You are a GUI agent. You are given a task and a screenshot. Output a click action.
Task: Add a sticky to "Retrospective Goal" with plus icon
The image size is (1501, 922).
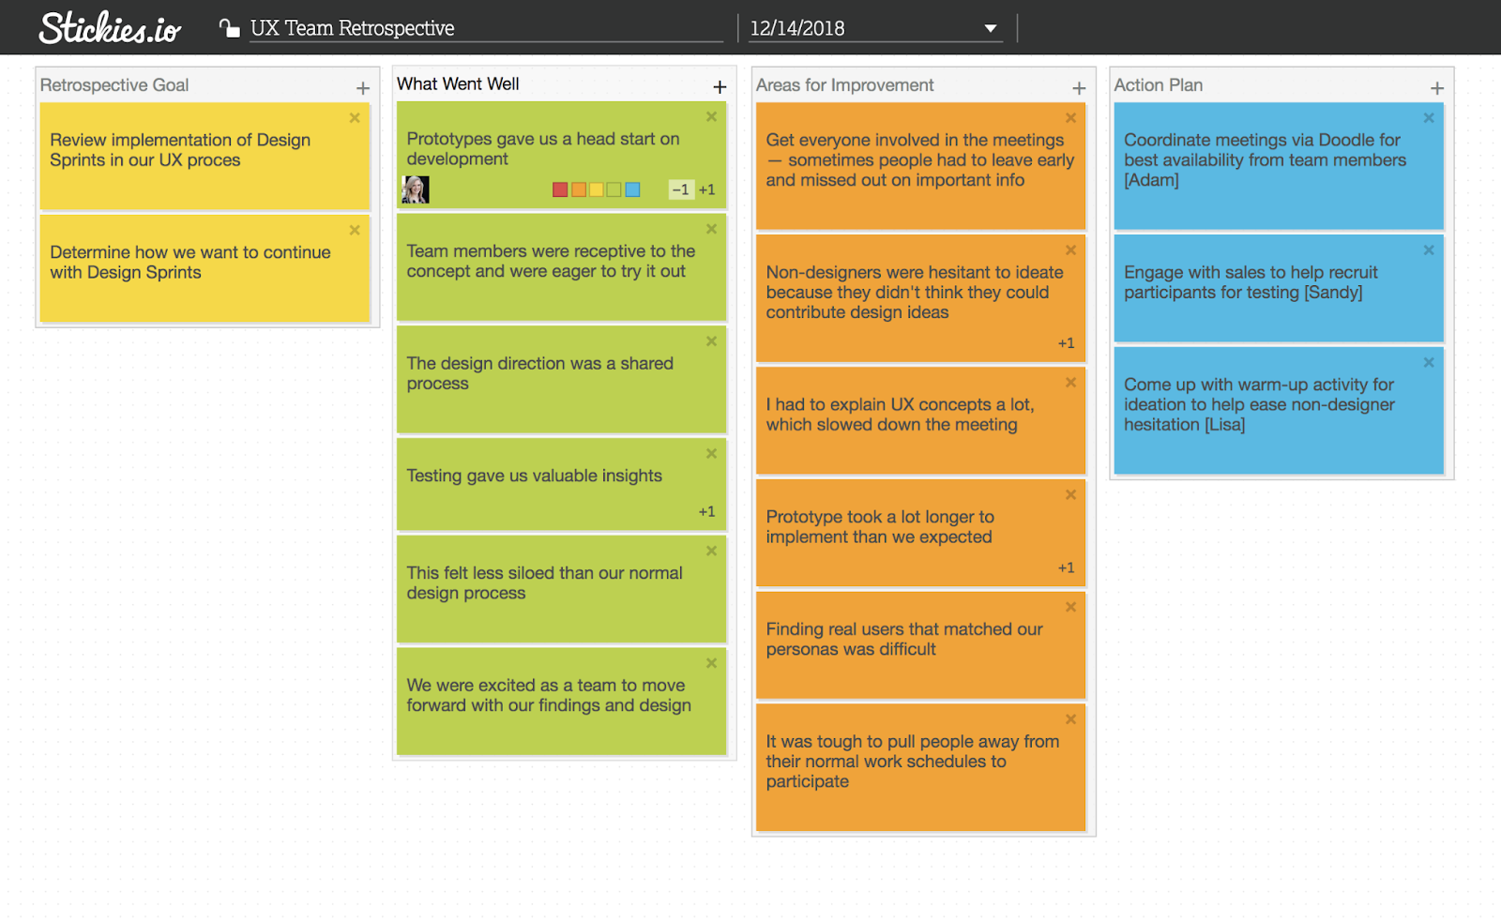(x=362, y=87)
